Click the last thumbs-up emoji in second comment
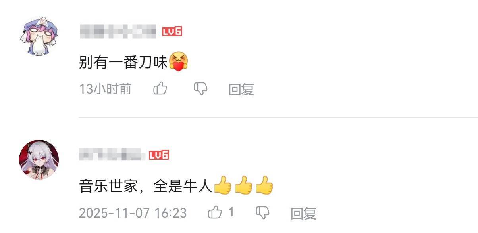The width and height of the screenshot is (478, 233). coord(264,185)
